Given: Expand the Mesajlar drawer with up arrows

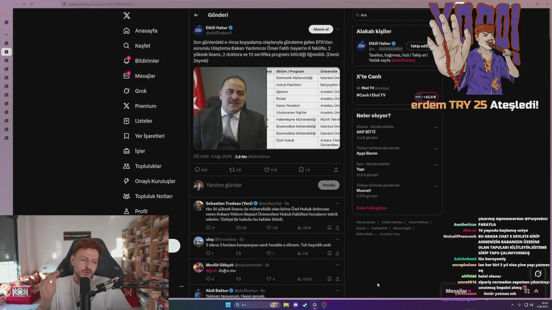Looking at the screenshot, I should coord(536,291).
